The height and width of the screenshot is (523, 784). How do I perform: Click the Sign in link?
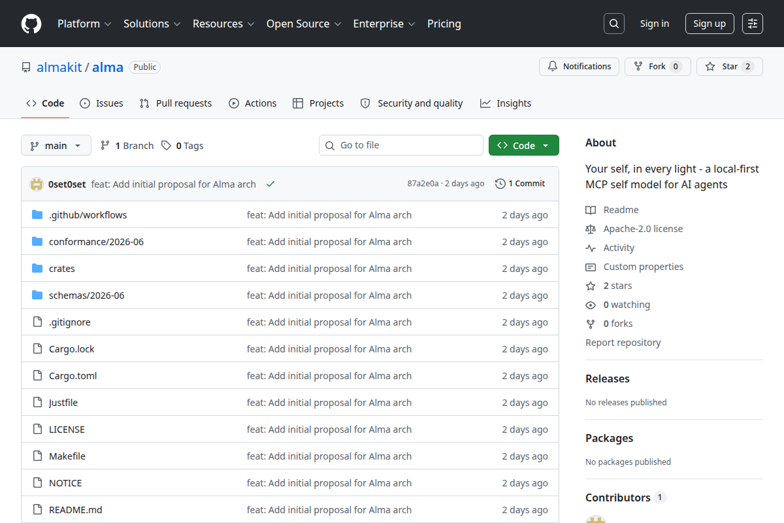655,24
